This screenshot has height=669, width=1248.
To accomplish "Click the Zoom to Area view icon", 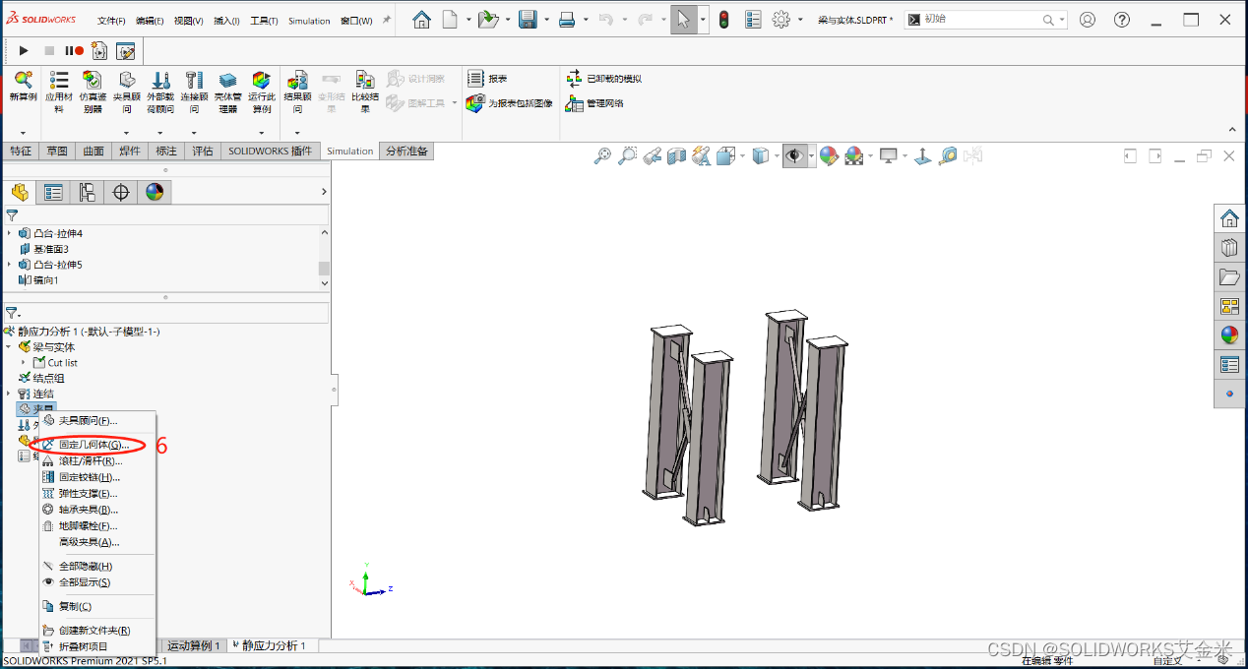I will 627,155.
